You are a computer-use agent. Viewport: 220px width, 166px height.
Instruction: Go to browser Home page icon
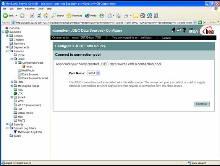point(46,16)
